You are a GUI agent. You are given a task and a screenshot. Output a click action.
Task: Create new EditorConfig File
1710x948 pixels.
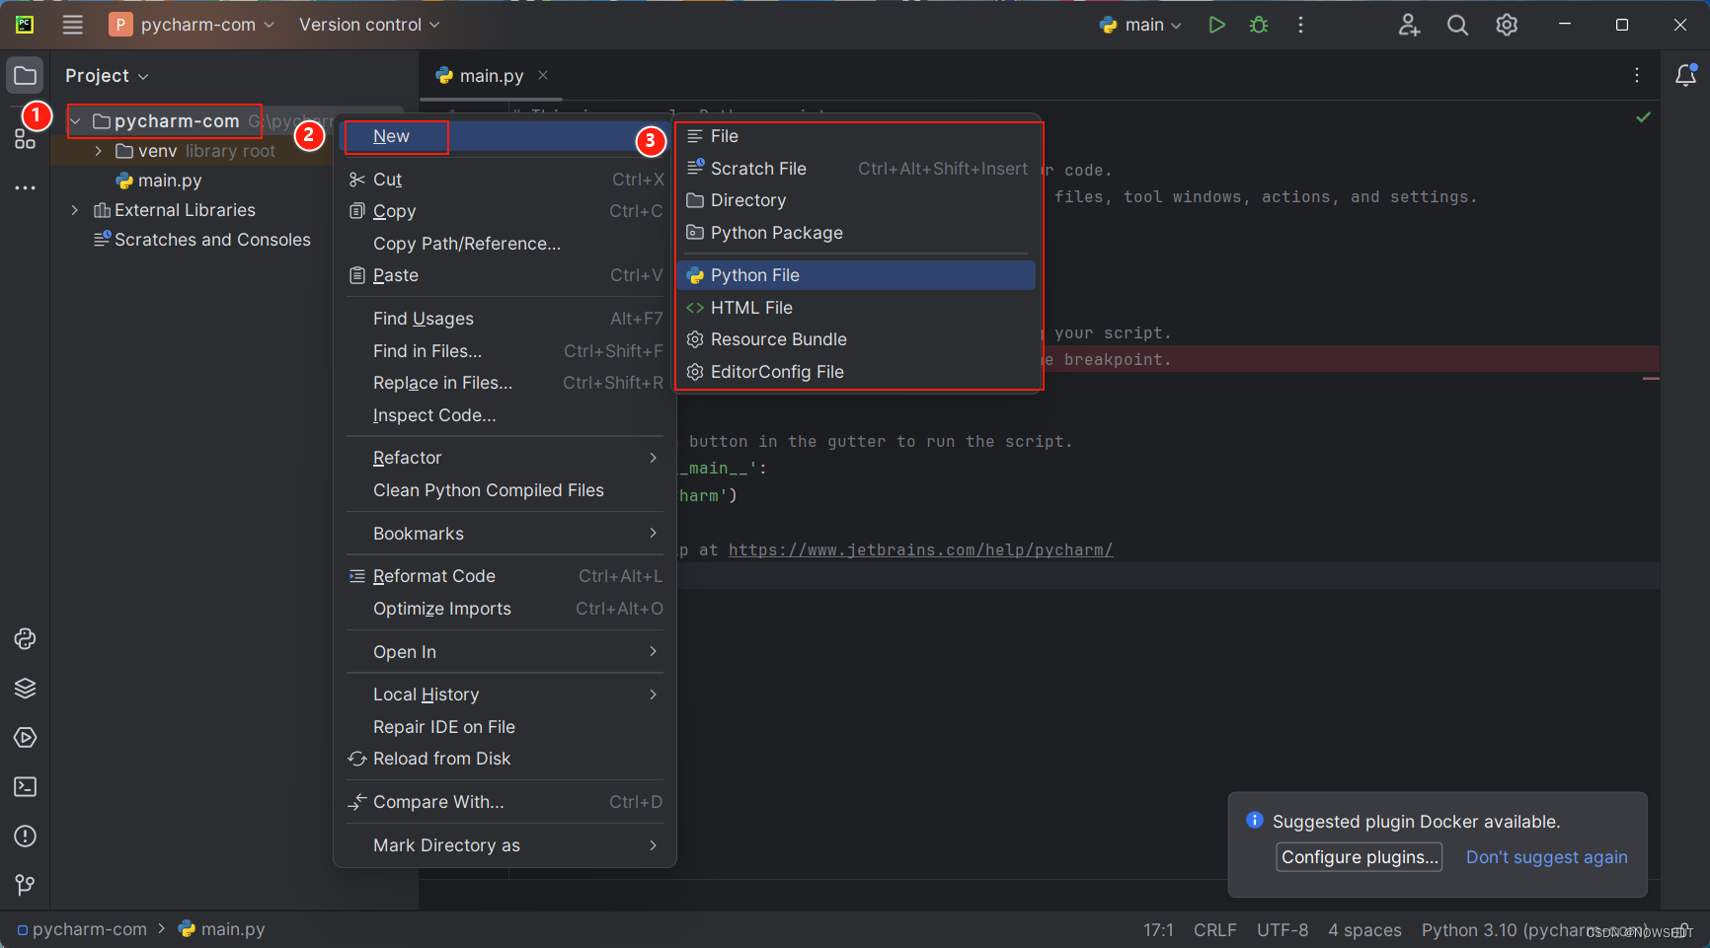tap(857, 372)
